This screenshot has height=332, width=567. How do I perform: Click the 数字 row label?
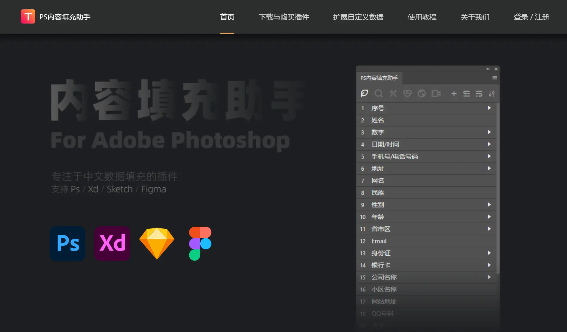pos(378,132)
